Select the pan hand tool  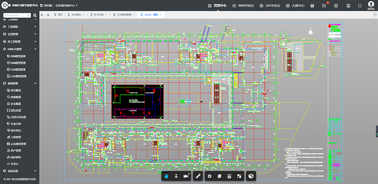tap(166, 176)
